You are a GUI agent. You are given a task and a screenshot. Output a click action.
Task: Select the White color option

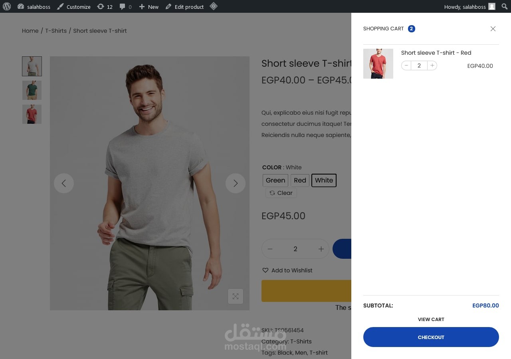tap(324, 180)
